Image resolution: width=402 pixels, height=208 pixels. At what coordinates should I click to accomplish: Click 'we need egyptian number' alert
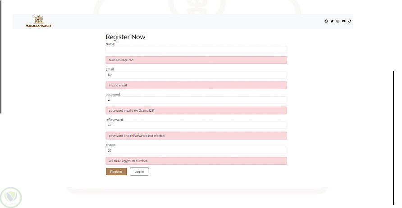pyautogui.click(x=196, y=161)
